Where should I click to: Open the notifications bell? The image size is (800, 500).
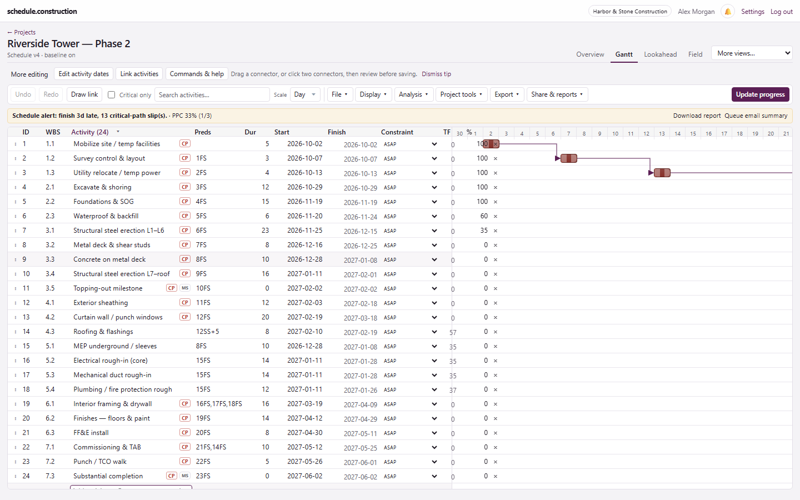tap(728, 11)
